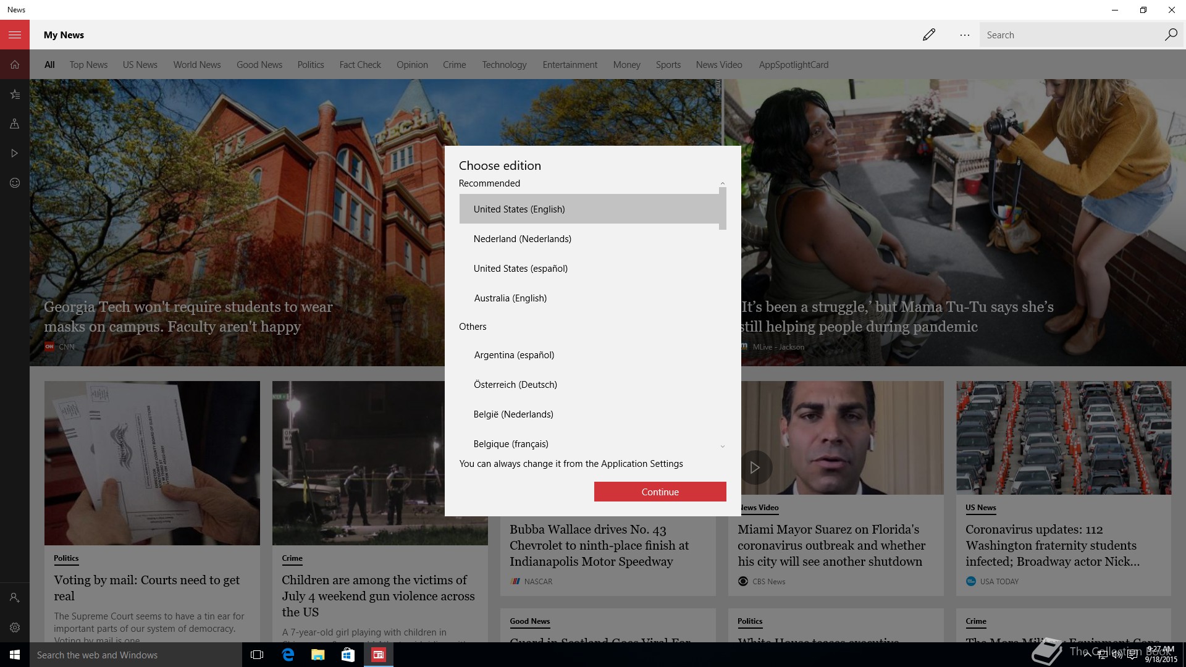Click taskbar search box
1186x667 pixels.
click(136, 655)
